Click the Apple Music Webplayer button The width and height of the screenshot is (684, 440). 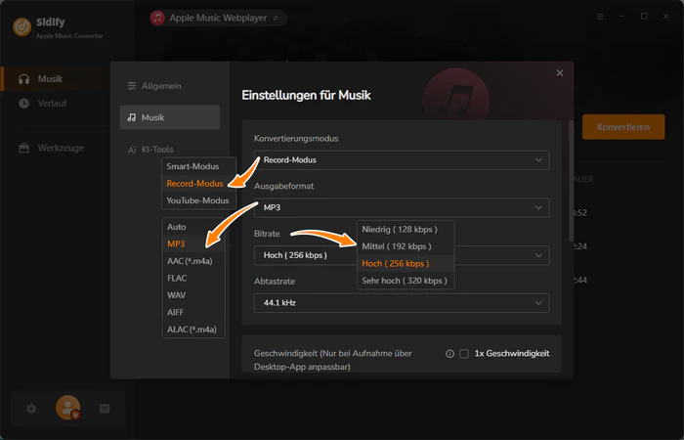pos(218,18)
